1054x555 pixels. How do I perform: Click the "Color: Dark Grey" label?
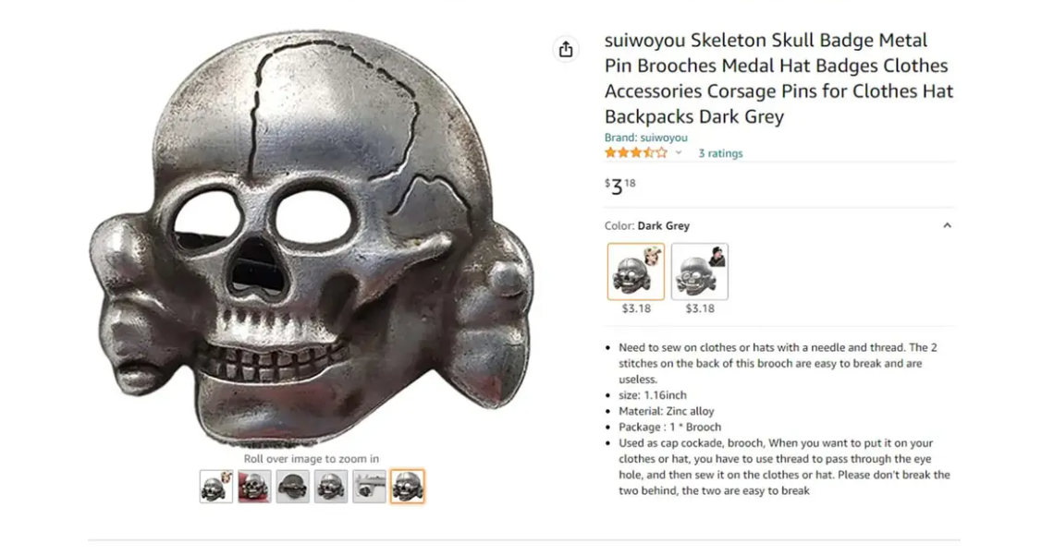click(x=646, y=225)
